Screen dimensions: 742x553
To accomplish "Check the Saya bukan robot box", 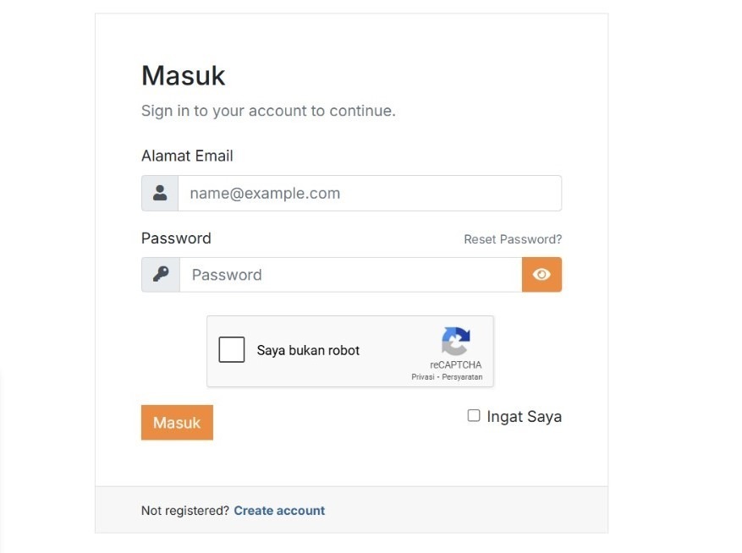I will [232, 350].
